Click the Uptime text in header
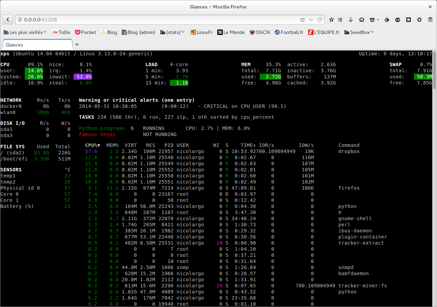 (x=396, y=54)
